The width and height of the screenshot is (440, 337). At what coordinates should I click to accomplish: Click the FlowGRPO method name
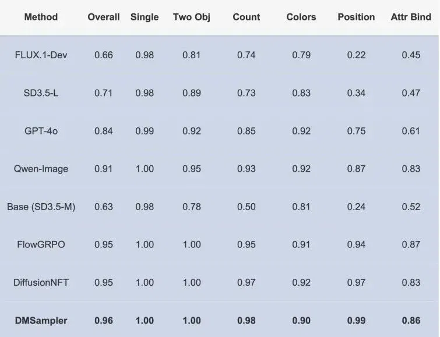[x=41, y=244]
